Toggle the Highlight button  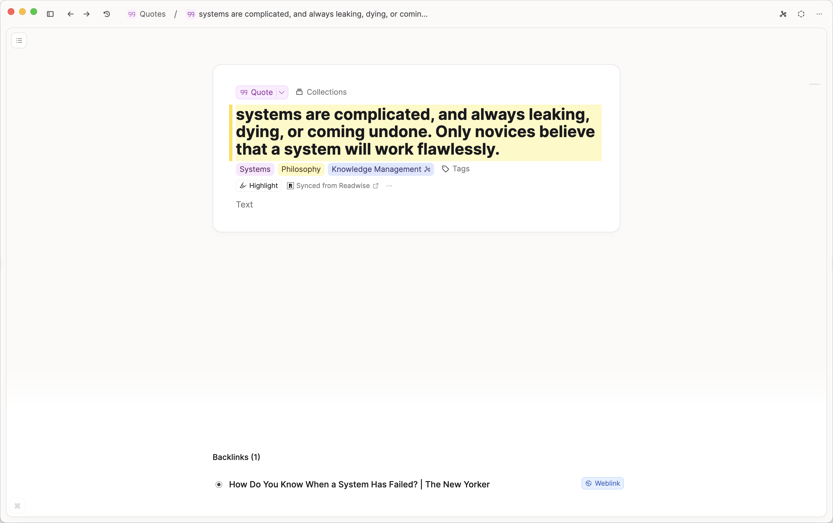259,186
